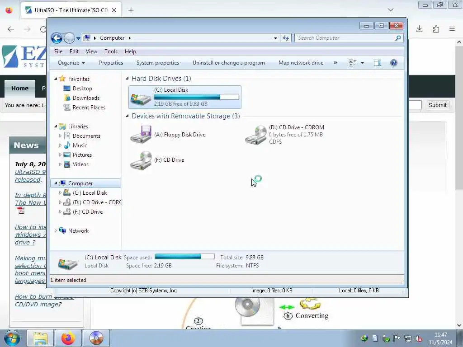Open Firefox downloads arrow icon
463x347 pixels.
(x=419, y=29)
